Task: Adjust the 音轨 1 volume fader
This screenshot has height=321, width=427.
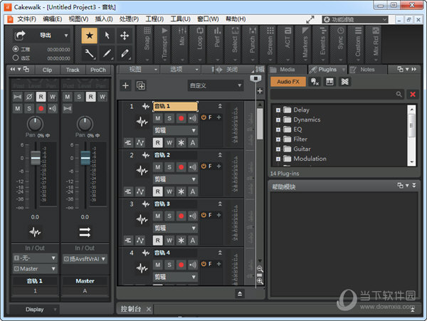Action: (x=36, y=157)
